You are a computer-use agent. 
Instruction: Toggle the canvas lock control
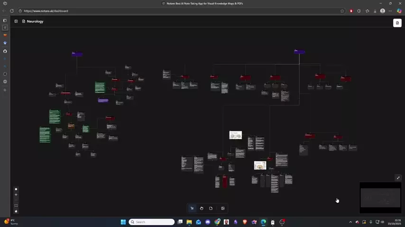point(16,211)
